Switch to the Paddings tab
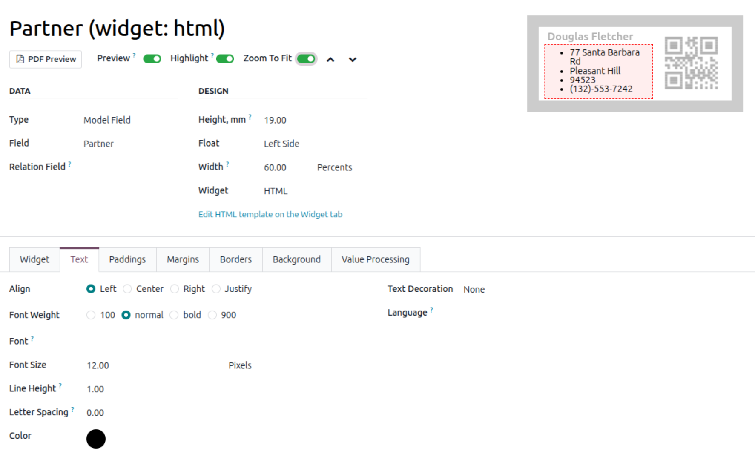The image size is (755, 460). [x=127, y=259]
